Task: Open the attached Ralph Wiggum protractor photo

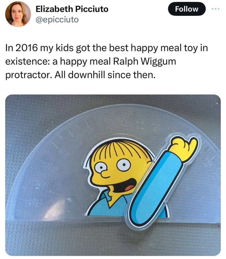Action: 113,175
